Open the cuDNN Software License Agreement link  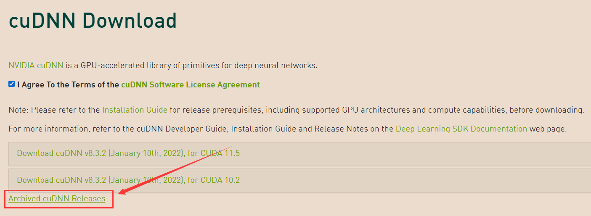tap(191, 84)
